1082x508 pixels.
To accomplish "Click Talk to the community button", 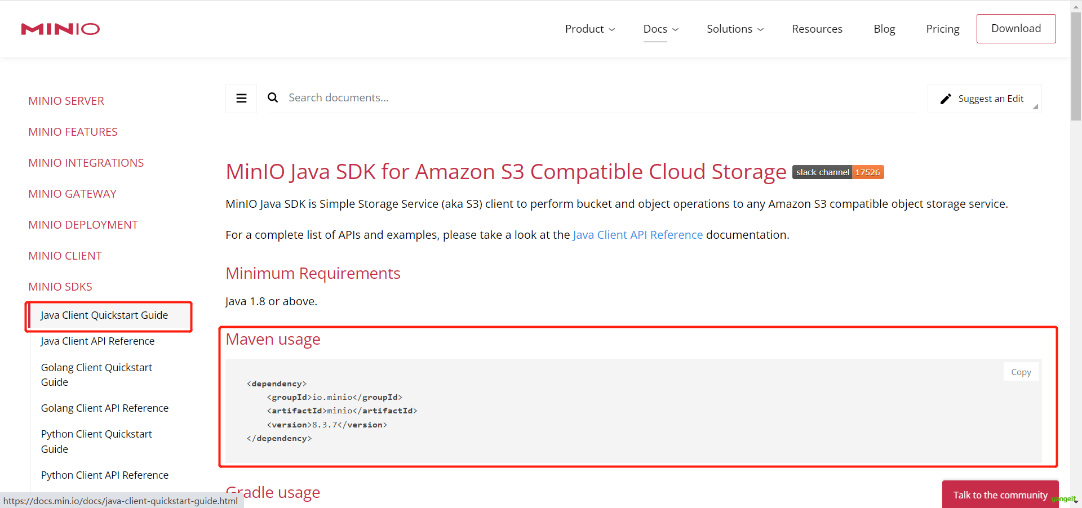I will coord(1000,494).
